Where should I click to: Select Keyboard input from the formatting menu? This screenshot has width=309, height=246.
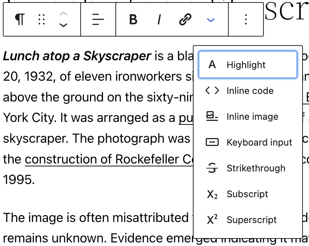259,142
